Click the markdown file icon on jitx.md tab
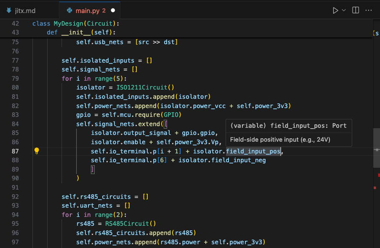Image resolution: width=380 pixels, height=248 pixels. coord(9,10)
